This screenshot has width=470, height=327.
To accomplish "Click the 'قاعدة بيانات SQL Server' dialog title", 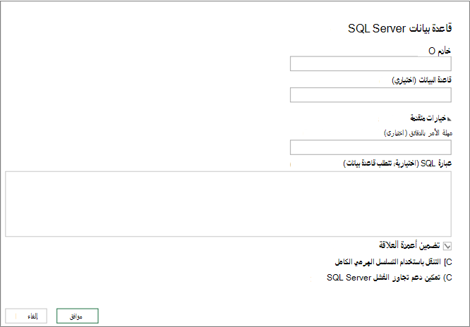I will coord(399,28).
